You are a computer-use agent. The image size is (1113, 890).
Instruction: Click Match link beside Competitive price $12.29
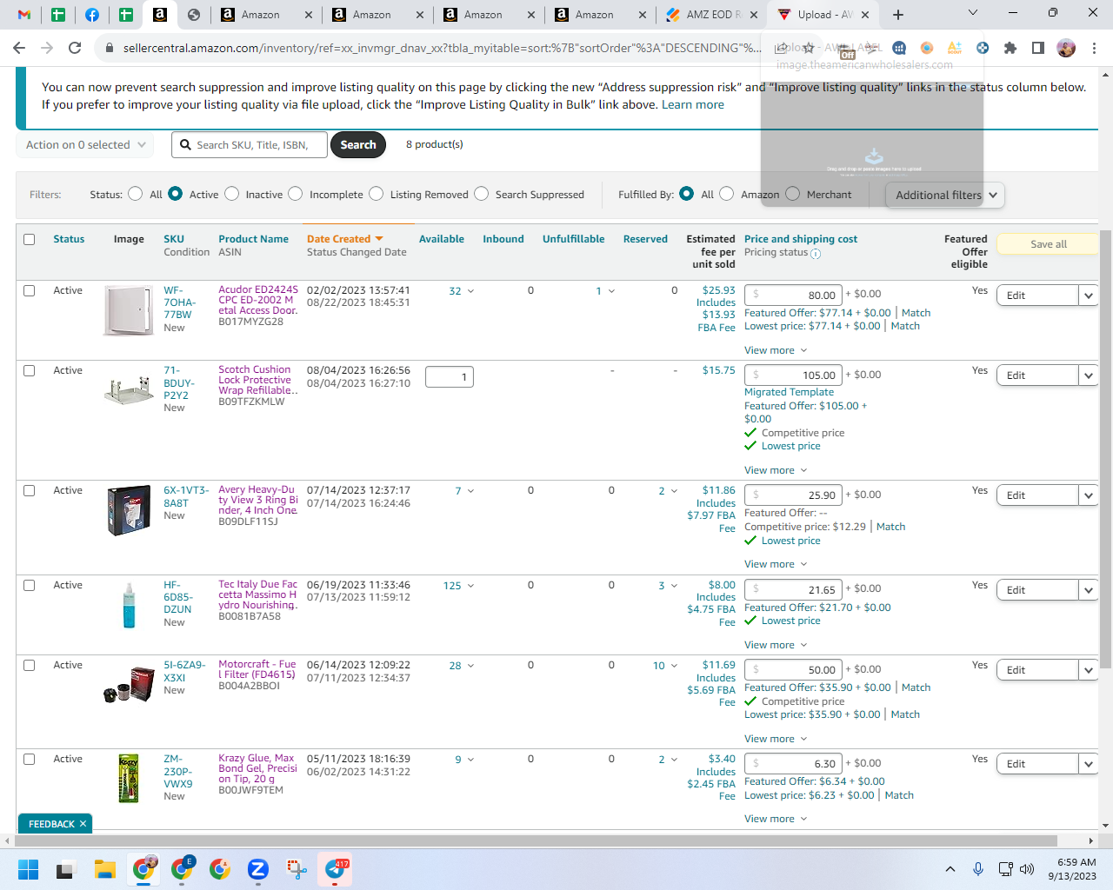tap(891, 527)
